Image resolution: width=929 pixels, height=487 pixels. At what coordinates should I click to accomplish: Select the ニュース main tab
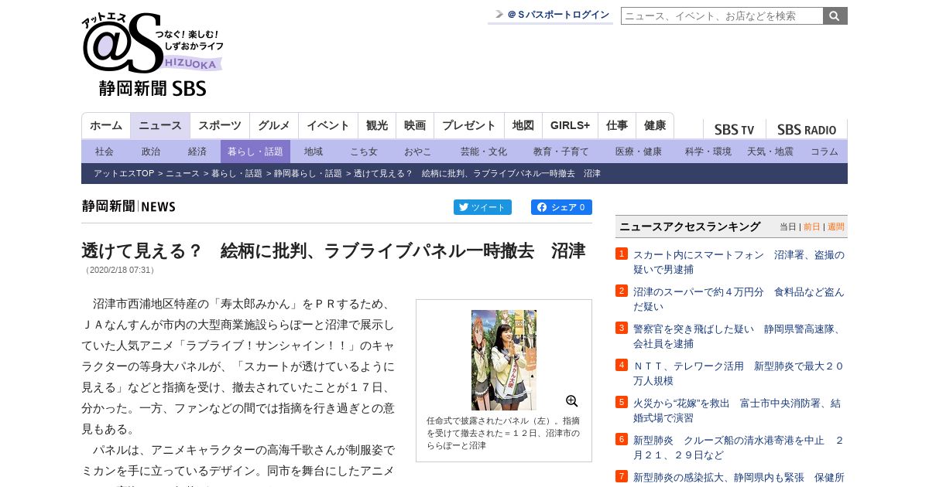160,125
